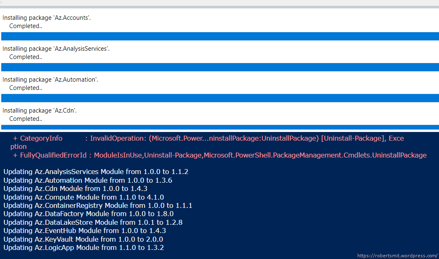This screenshot has height=259, width=439.
Task: Click the 'Completed..' status under Az.Accounts
Action: point(26,26)
